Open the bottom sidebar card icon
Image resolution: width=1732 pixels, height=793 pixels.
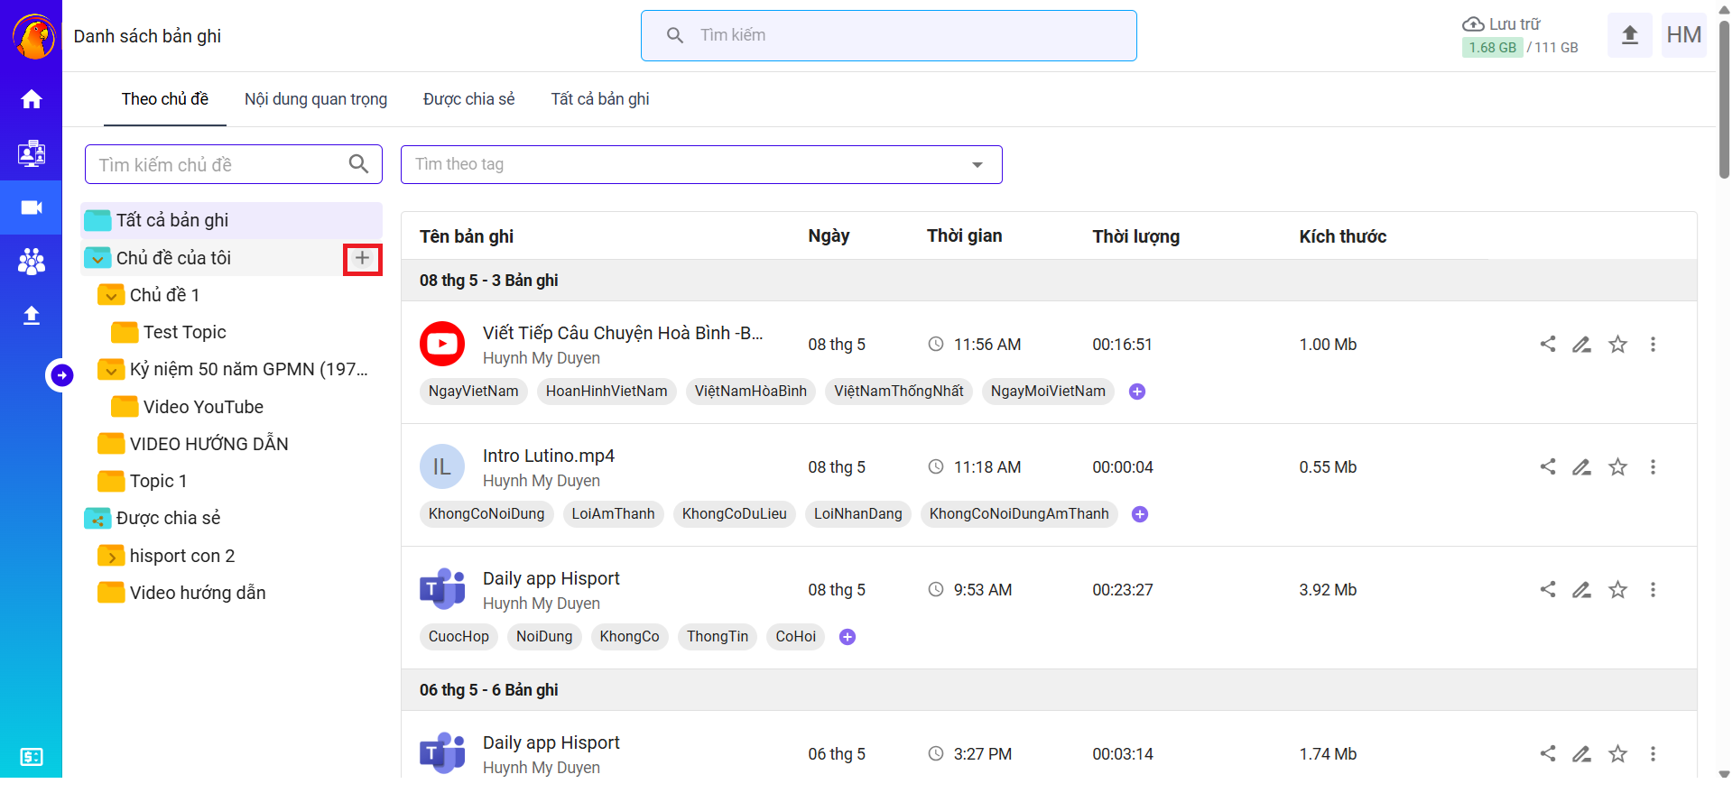coord(32,757)
